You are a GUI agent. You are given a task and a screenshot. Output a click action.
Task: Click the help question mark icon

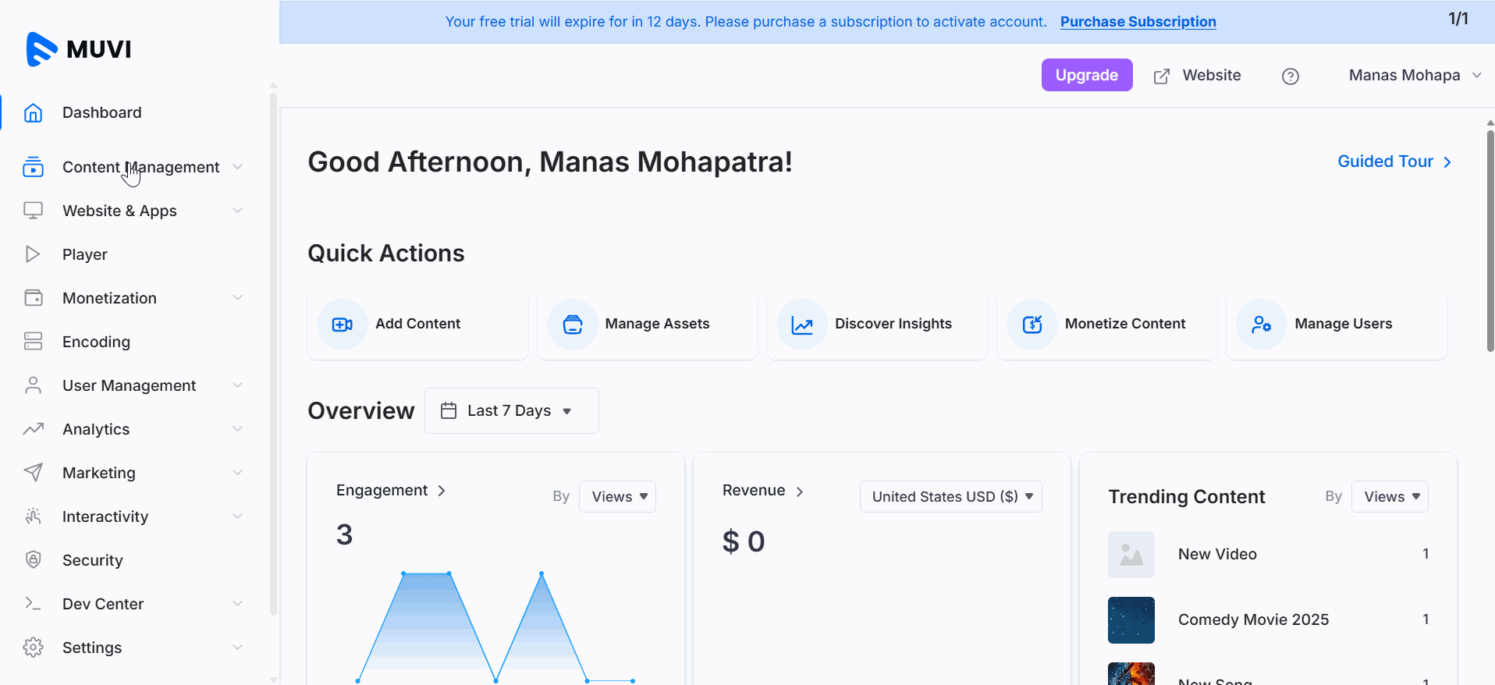1290,76
